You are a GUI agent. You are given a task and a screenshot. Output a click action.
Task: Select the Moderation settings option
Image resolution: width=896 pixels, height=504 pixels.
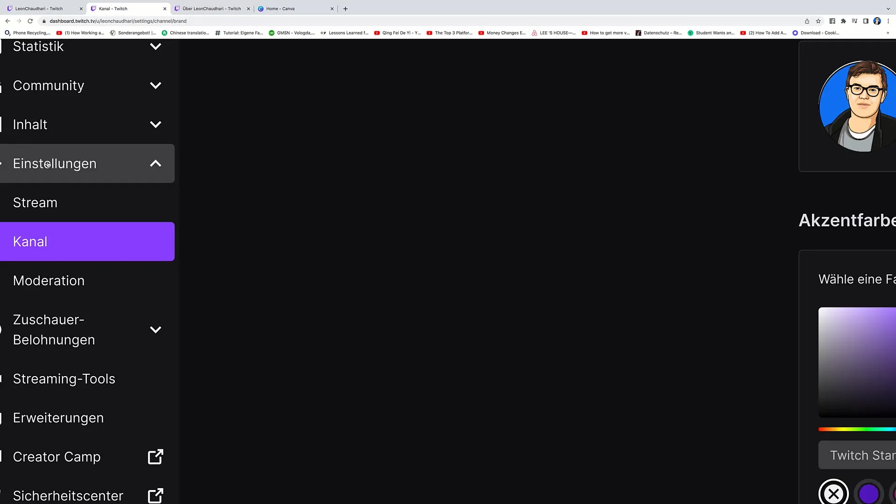point(49,280)
